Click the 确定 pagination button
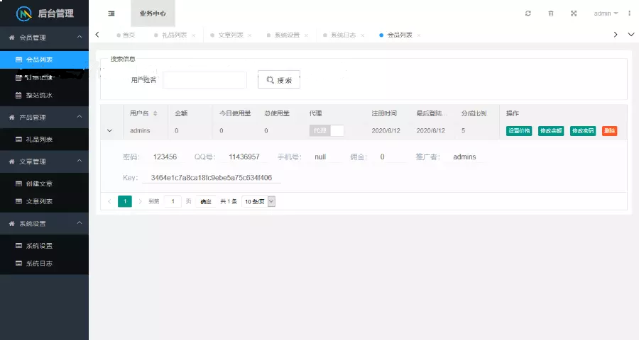This screenshot has width=639, height=340. [x=206, y=201]
